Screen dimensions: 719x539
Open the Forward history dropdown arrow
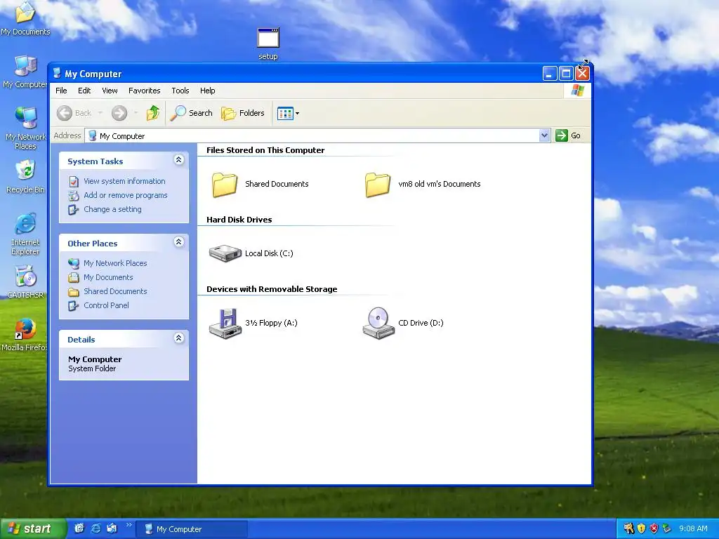[x=136, y=113]
